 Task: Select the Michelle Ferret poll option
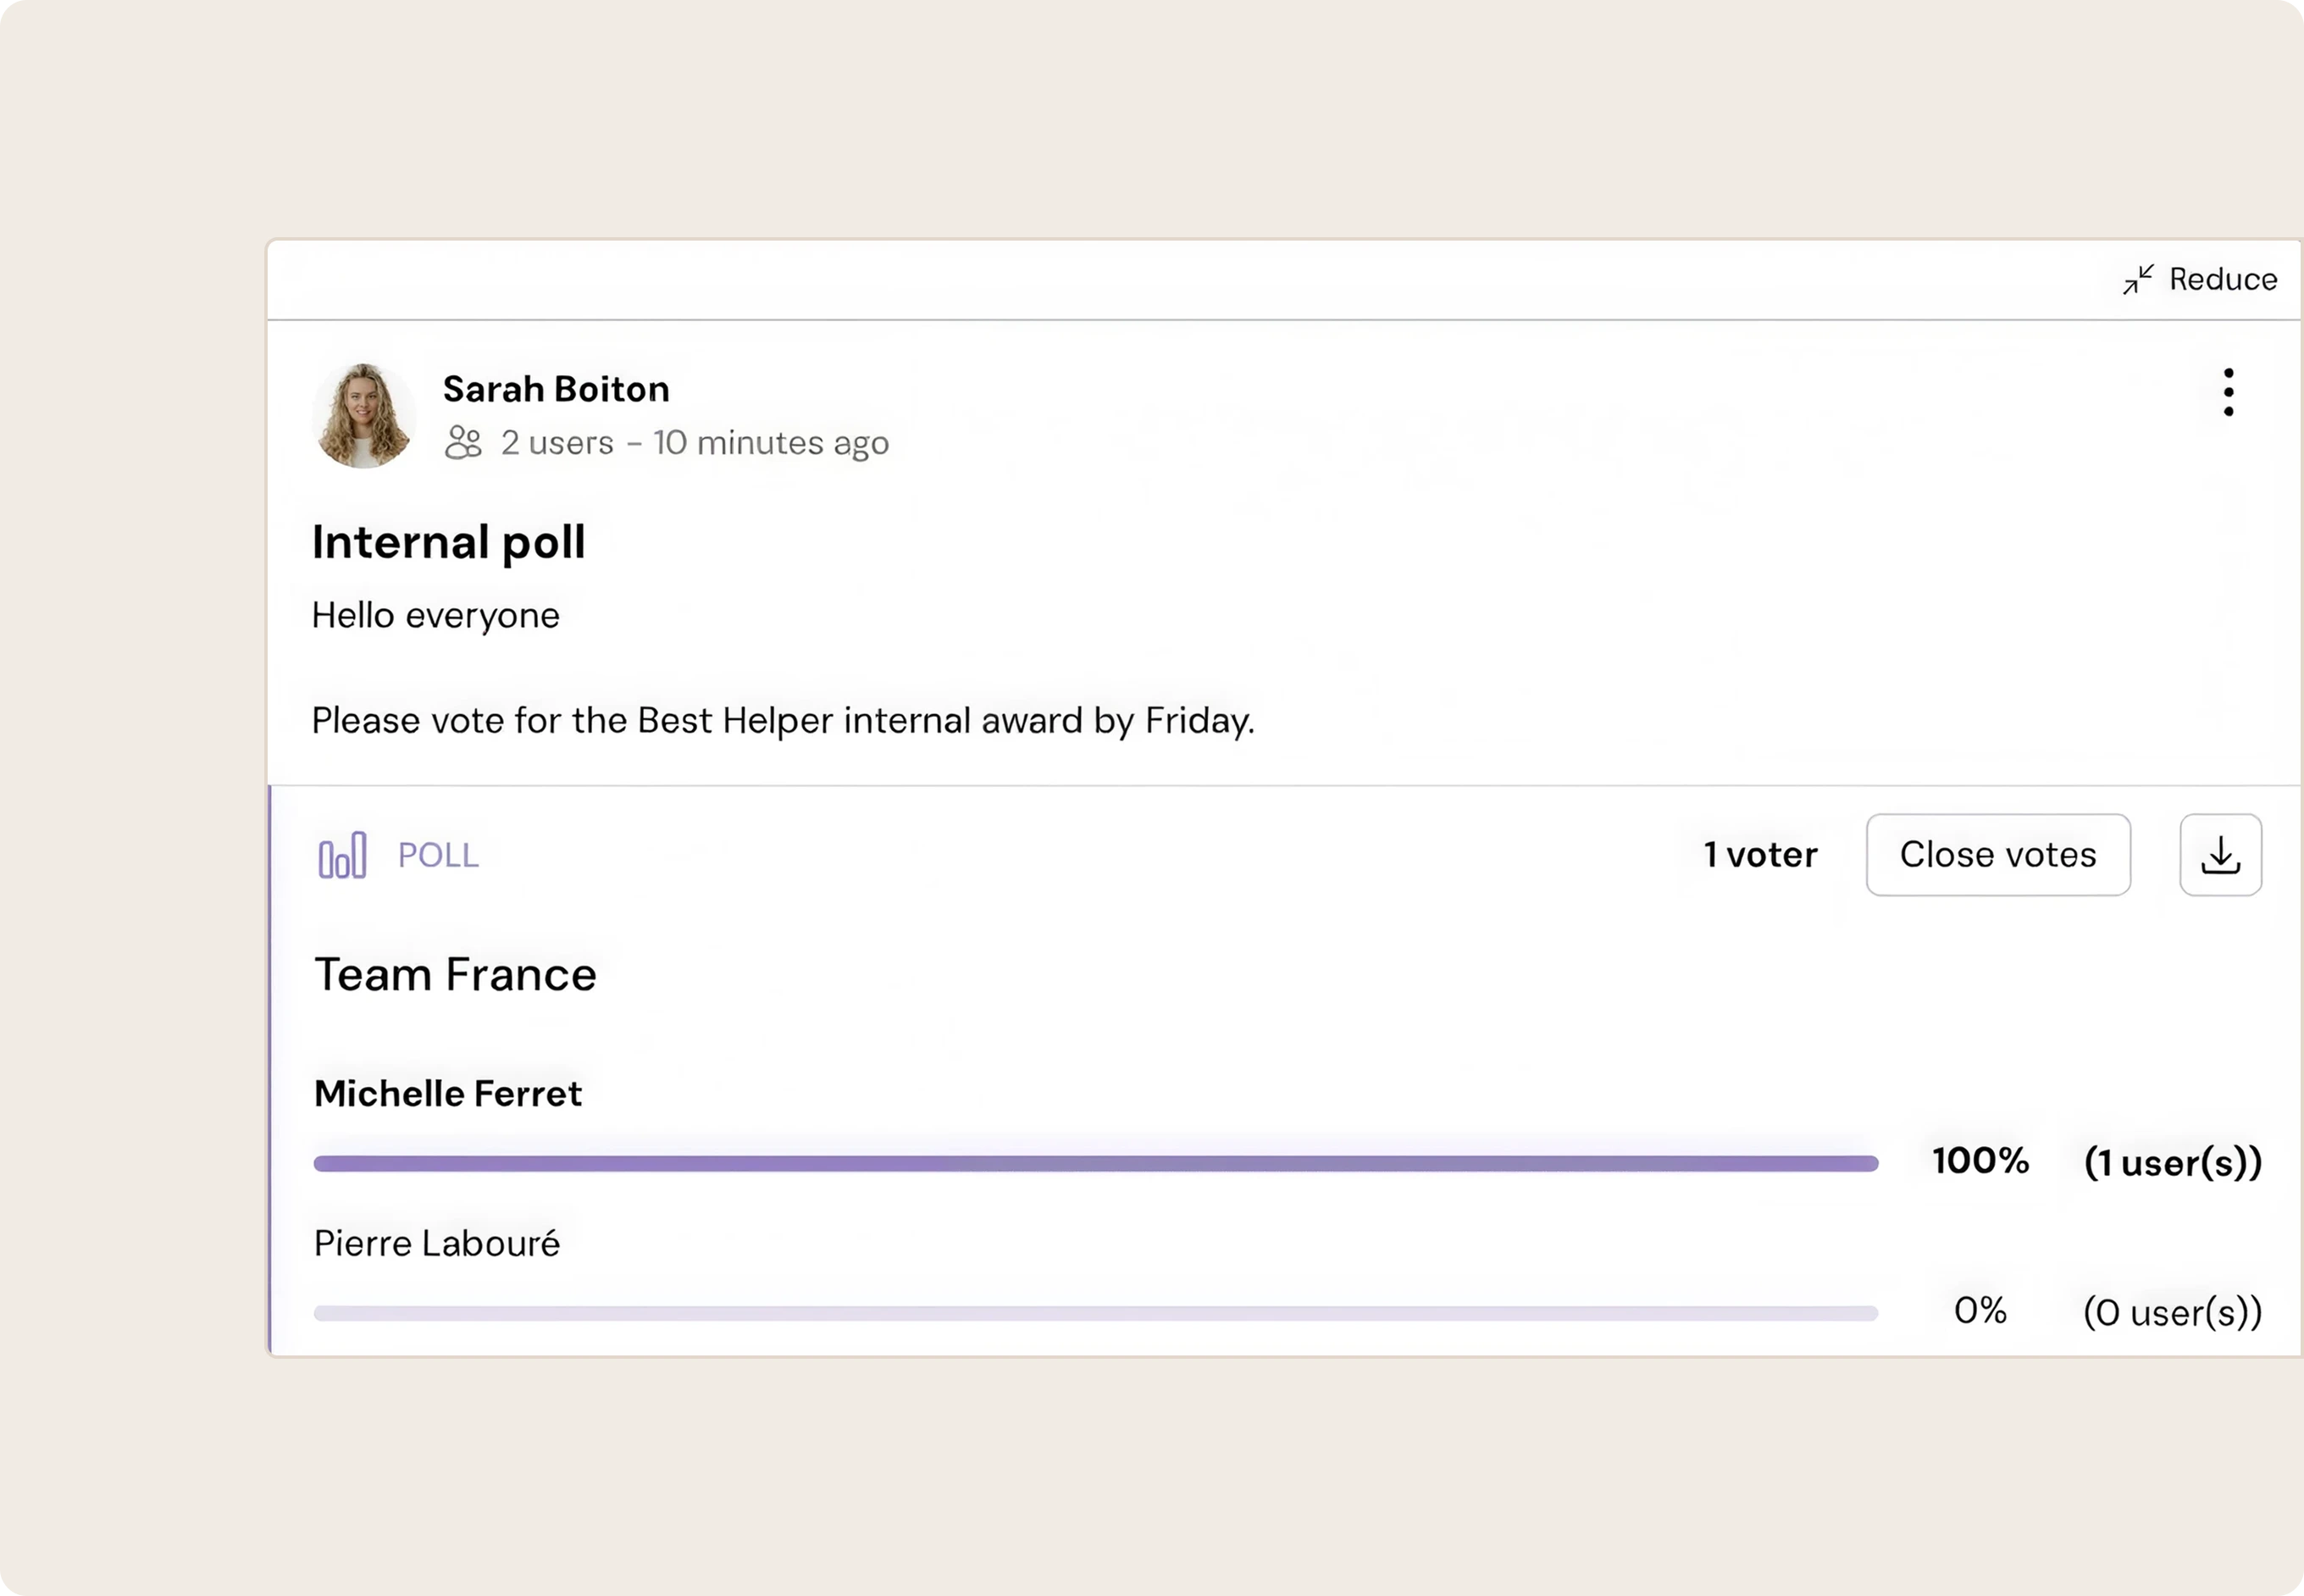(448, 1093)
